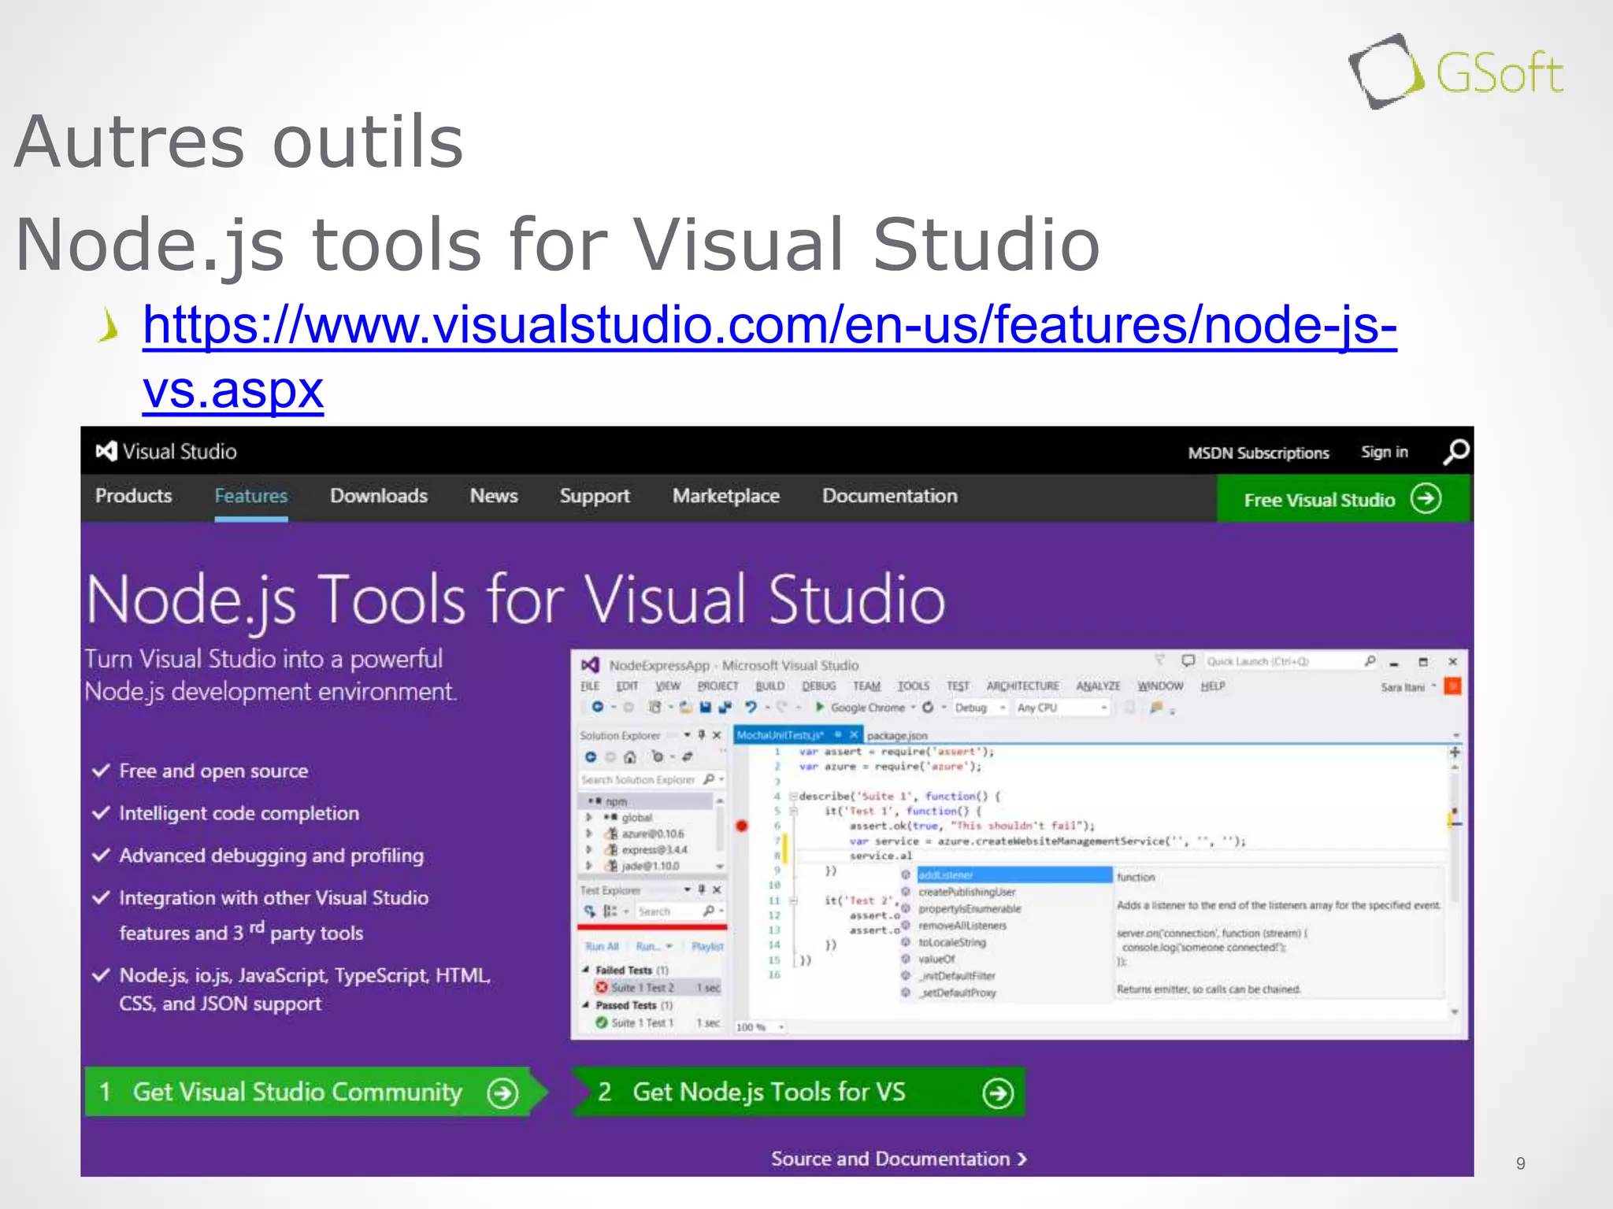Open the VIEW menu in Visual Studio
This screenshot has height=1209, width=1613.
pos(668,686)
